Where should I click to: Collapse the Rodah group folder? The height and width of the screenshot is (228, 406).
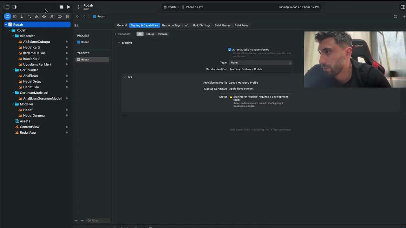(10, 30)
